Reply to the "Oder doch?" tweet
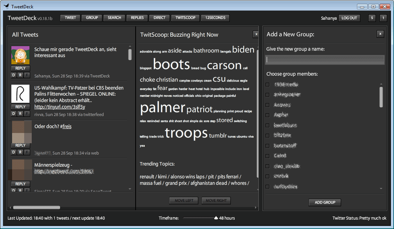Viewport: 394px width, 229px height. point(20,145)
